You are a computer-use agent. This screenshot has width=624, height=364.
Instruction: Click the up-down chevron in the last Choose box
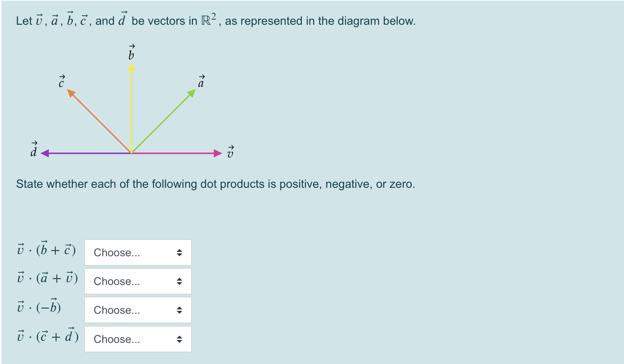click(180, 339)
